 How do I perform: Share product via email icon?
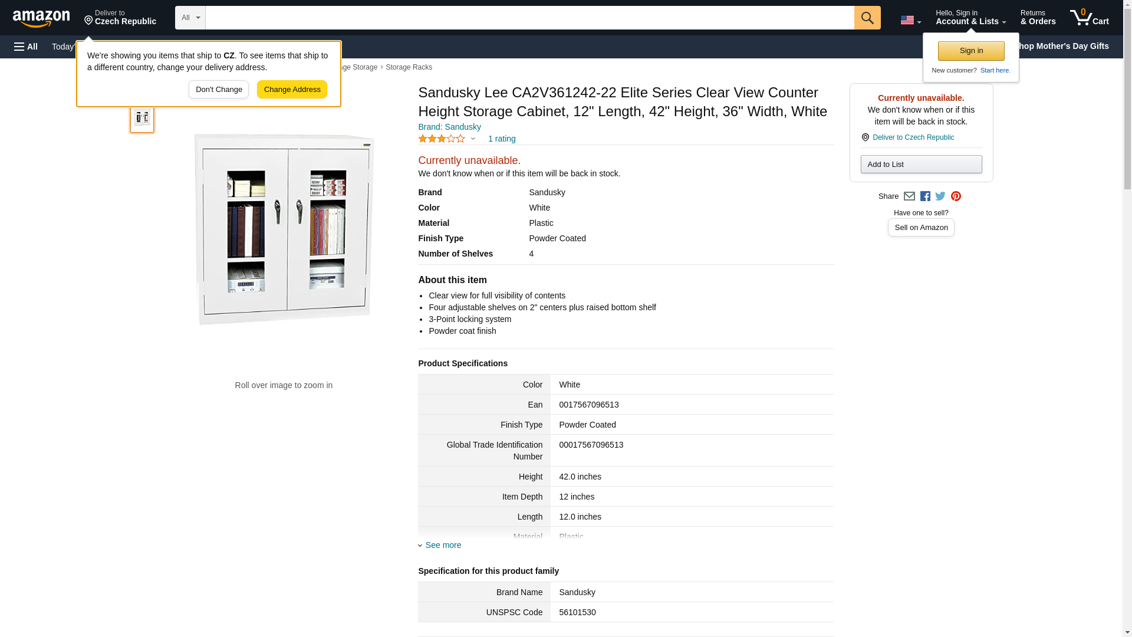coord(909,196)
